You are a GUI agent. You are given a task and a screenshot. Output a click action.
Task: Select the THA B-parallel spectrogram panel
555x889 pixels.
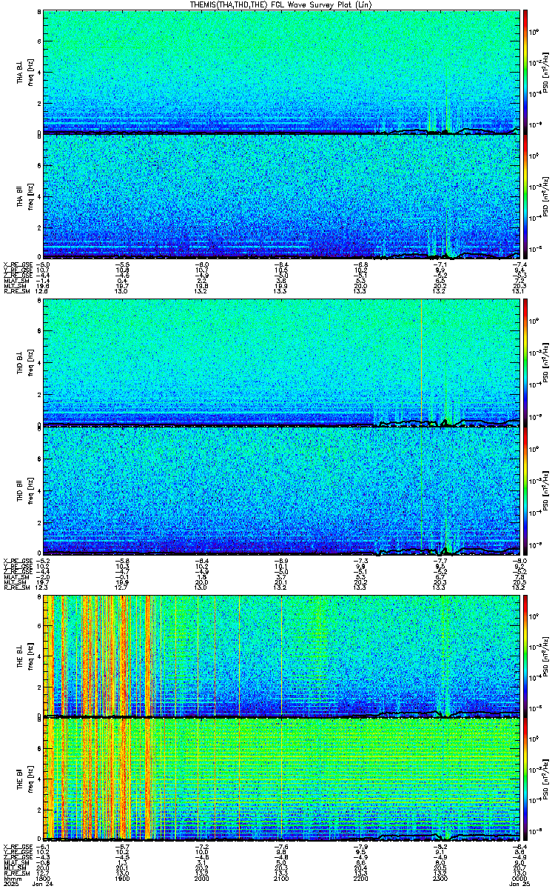[281, 196]
